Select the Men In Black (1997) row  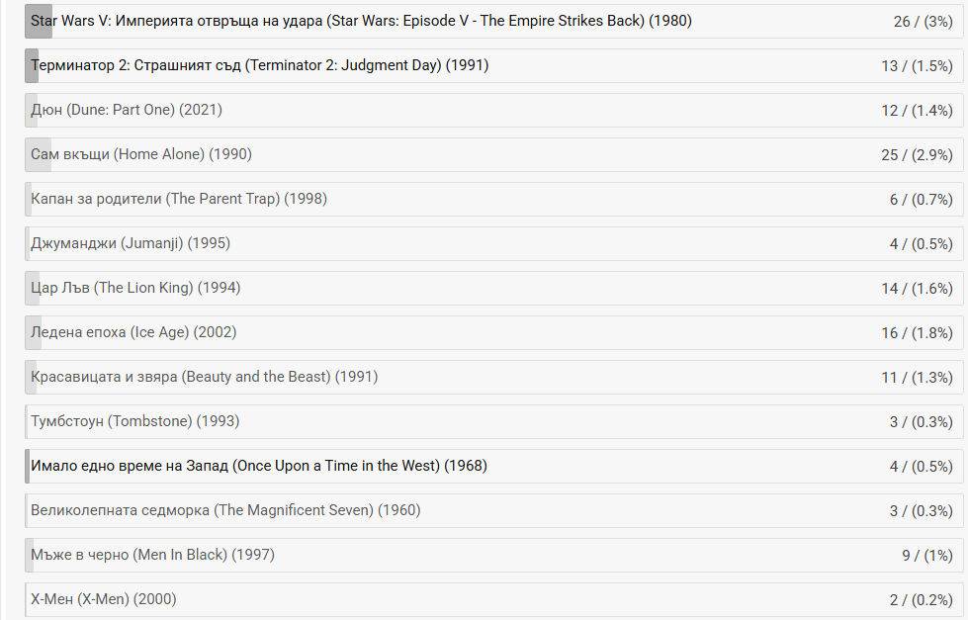tap(493, 555)
